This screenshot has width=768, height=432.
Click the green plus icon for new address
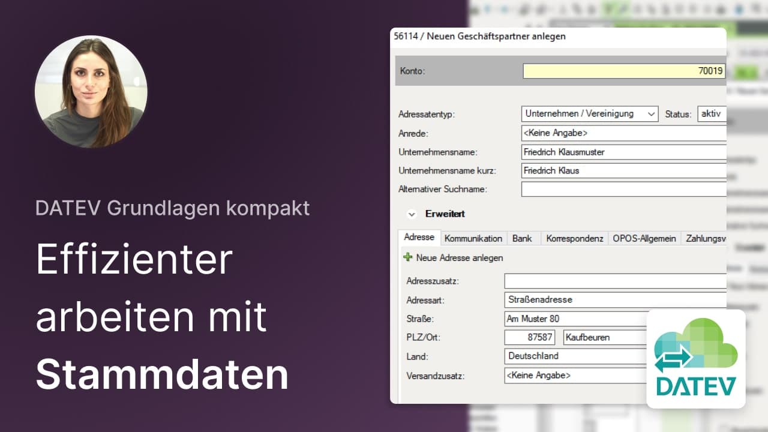pos(408,257)
